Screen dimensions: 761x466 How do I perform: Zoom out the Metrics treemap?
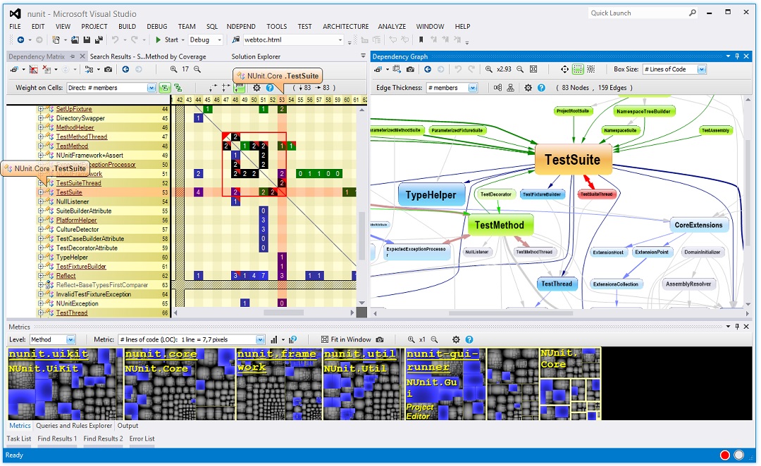434,339
